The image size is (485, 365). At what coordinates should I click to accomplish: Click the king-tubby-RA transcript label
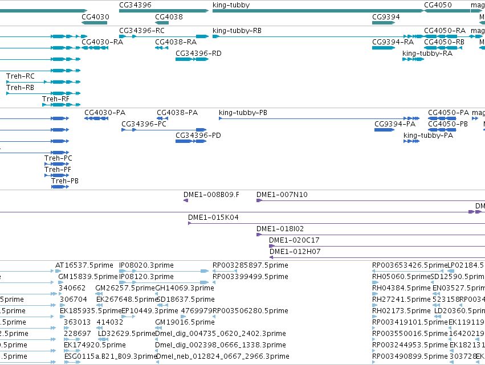[427, 54]
